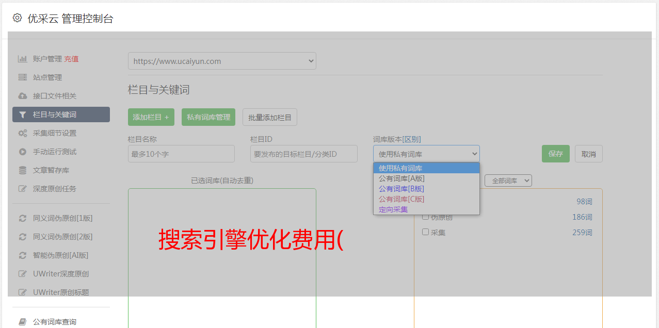This screenshot has height=328, width=659.
Task: Tick the 采集 keyword checkbox
Action: tap(426, 232)
